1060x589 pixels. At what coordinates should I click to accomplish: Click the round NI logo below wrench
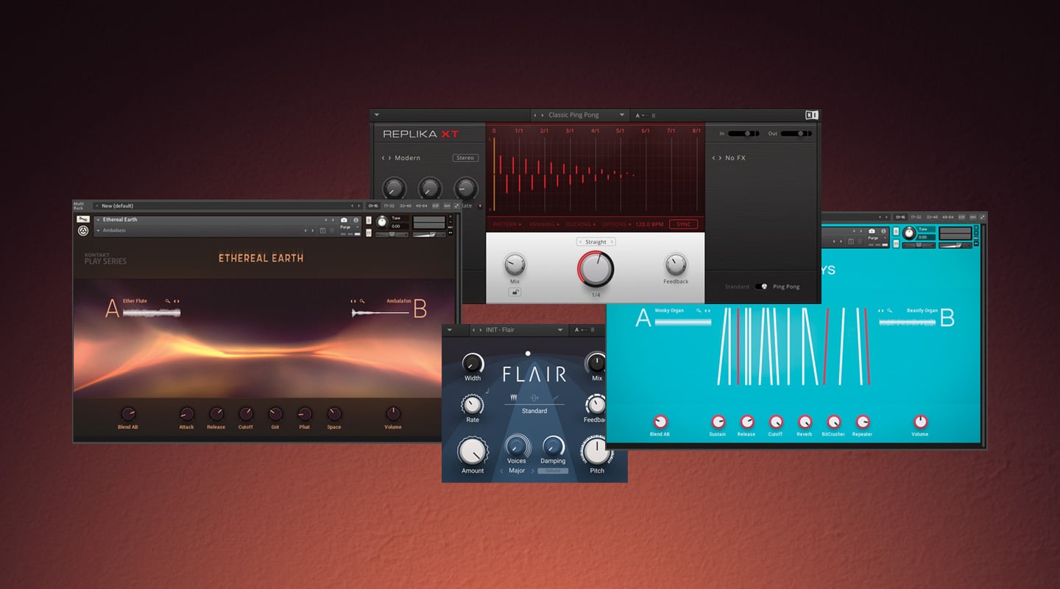[x=83, y=230]
